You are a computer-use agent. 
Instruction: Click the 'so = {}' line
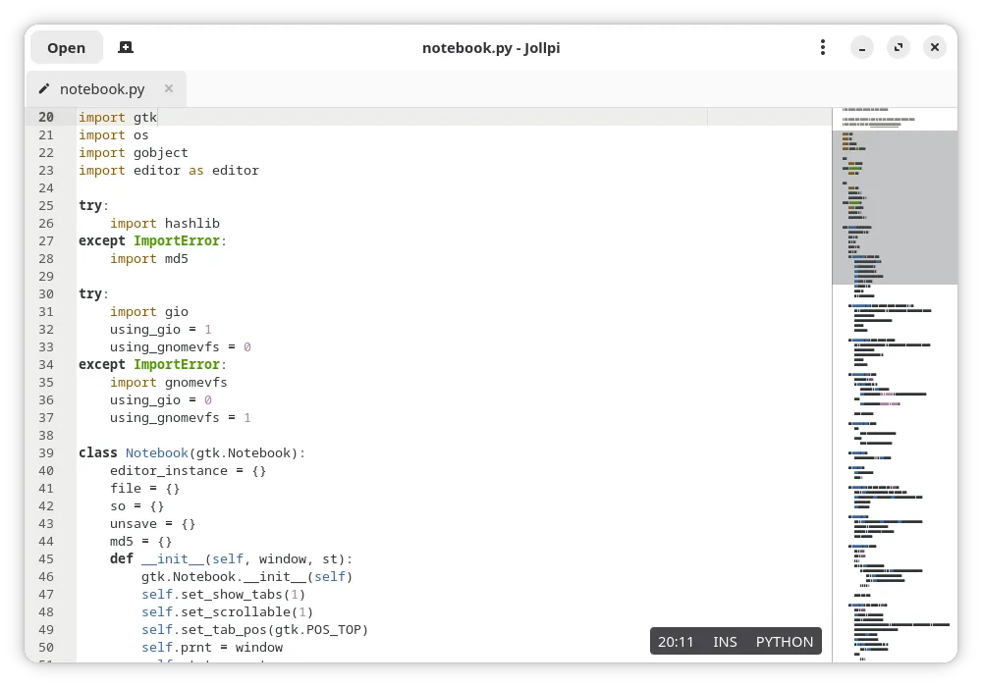click(137, 506)
